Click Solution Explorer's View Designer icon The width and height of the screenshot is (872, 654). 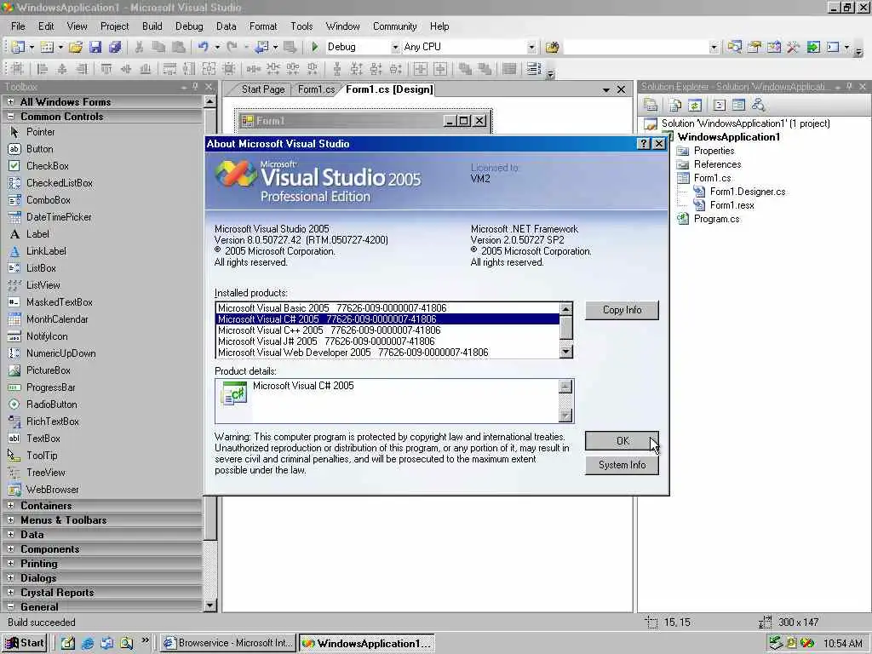coord(738,105)
